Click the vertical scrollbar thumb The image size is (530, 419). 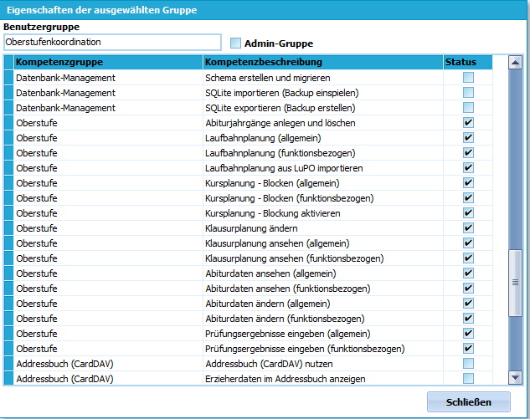click(515, 283)
